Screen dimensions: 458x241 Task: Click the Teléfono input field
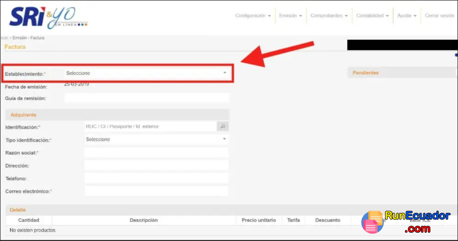pos(156,179)
